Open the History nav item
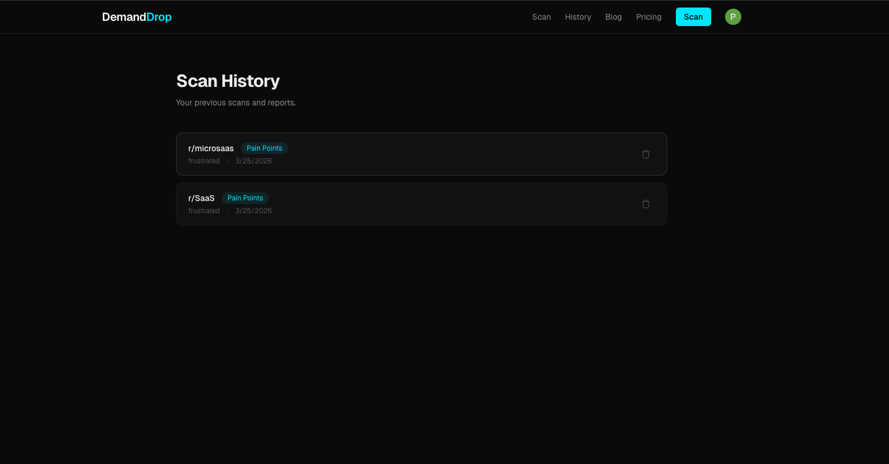This screenshot has width=889, height=464. click(x=578, y=17)
